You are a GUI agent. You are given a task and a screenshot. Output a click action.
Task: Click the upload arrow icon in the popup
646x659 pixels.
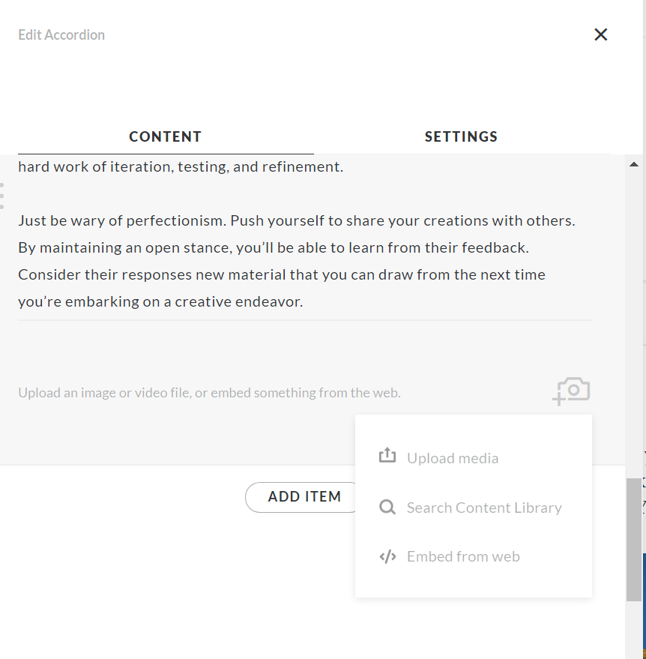coord(387,456)
